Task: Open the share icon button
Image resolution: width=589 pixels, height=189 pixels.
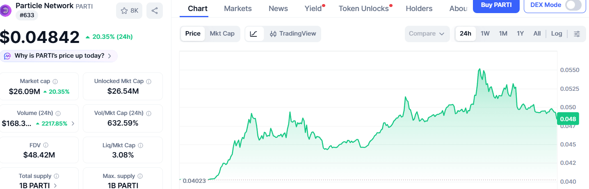Action: tap(154, 11)
